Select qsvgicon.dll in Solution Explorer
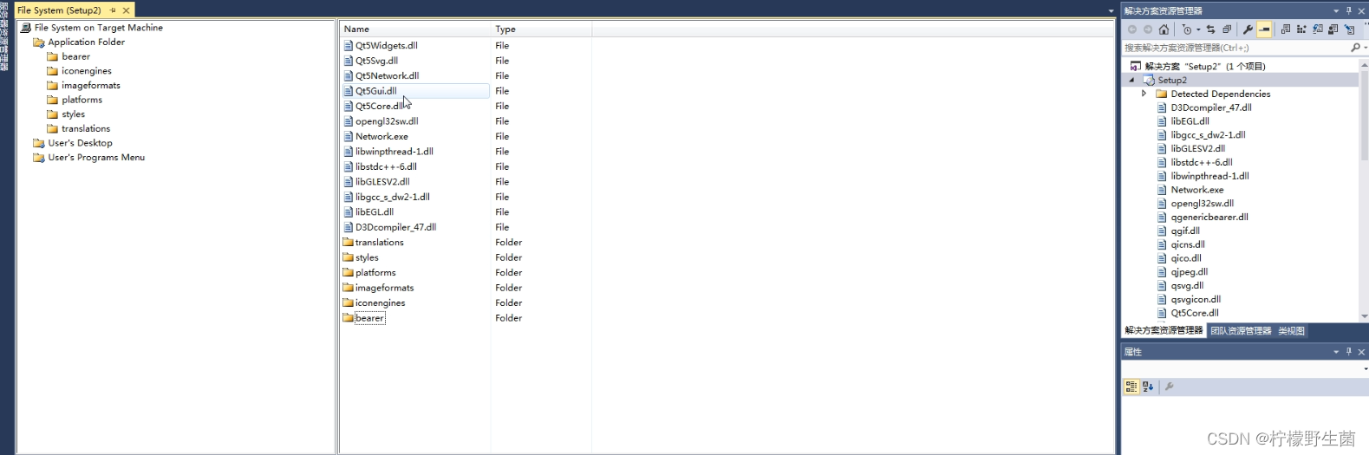This screenshot has height=455, width=1369. click(1195, 300)
